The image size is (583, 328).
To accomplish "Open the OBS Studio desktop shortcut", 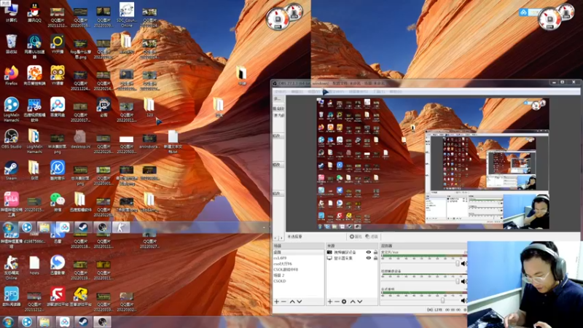I will tap(11, 139).
